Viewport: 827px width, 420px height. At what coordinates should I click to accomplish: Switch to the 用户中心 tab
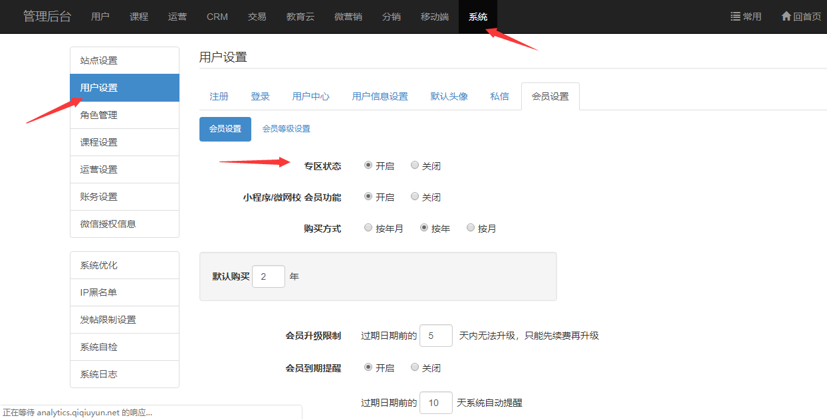(311, 96)
